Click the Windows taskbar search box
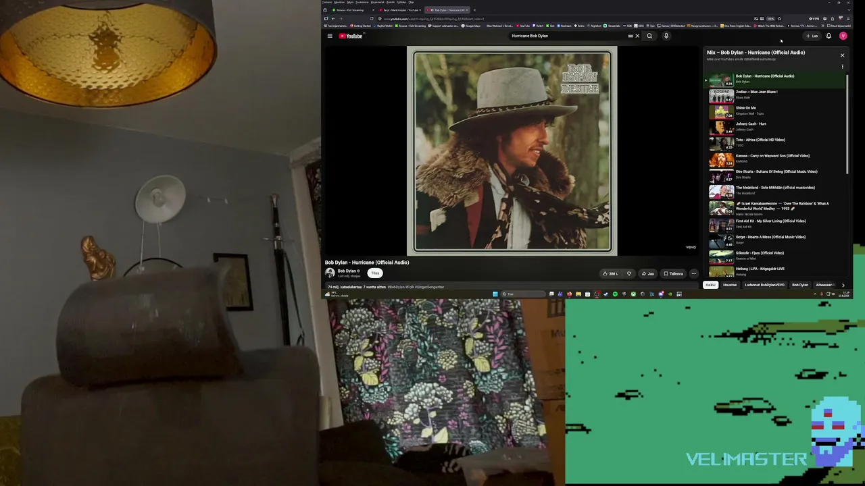865x486 pixels. pyautogui.click(x=523, y=294)
